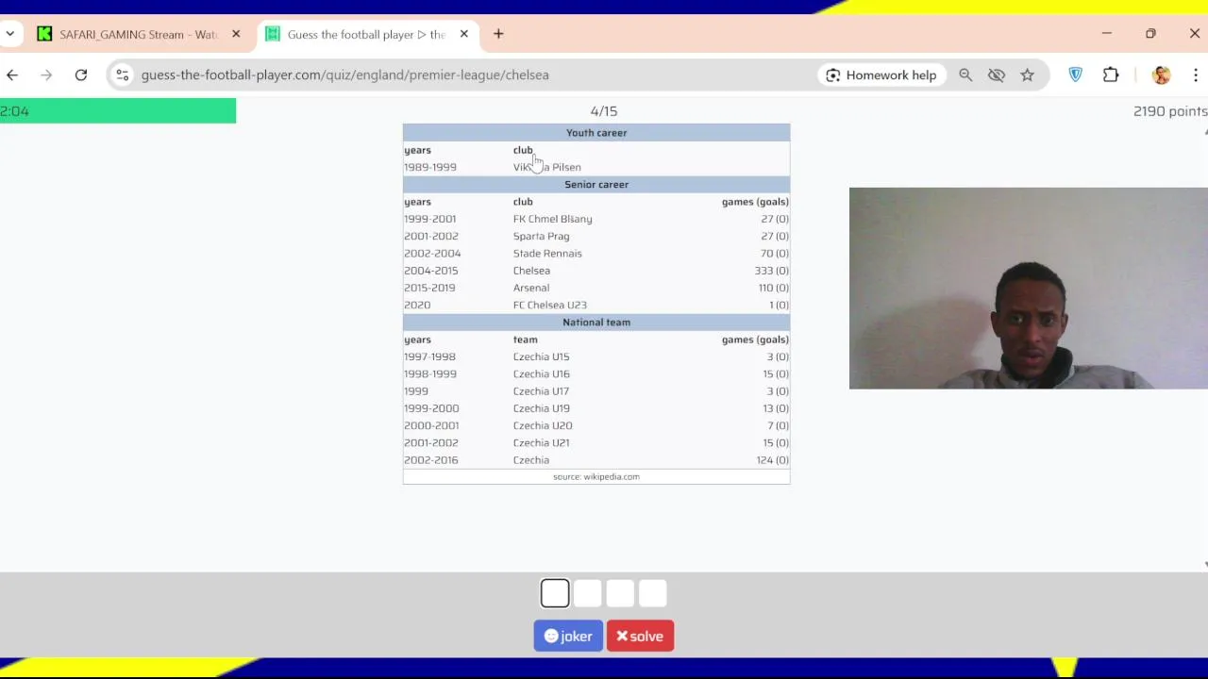Close the Guess the football player tab
This screenshot has width=1208, height=679.
tap(463, 34)
